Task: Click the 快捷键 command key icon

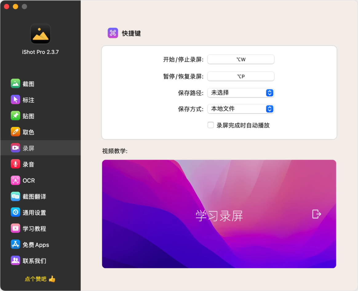Action: pyautogui.click(x=113, y=33)
